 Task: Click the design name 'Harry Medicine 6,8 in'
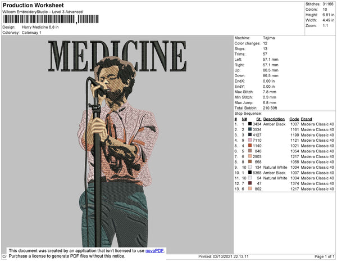[40, 27]
